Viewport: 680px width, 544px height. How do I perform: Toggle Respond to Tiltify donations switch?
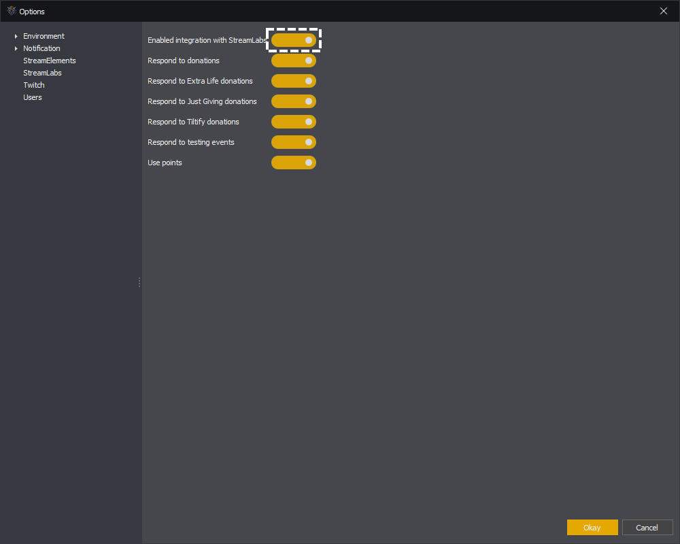pyautogui.click(x=294, y=122)
